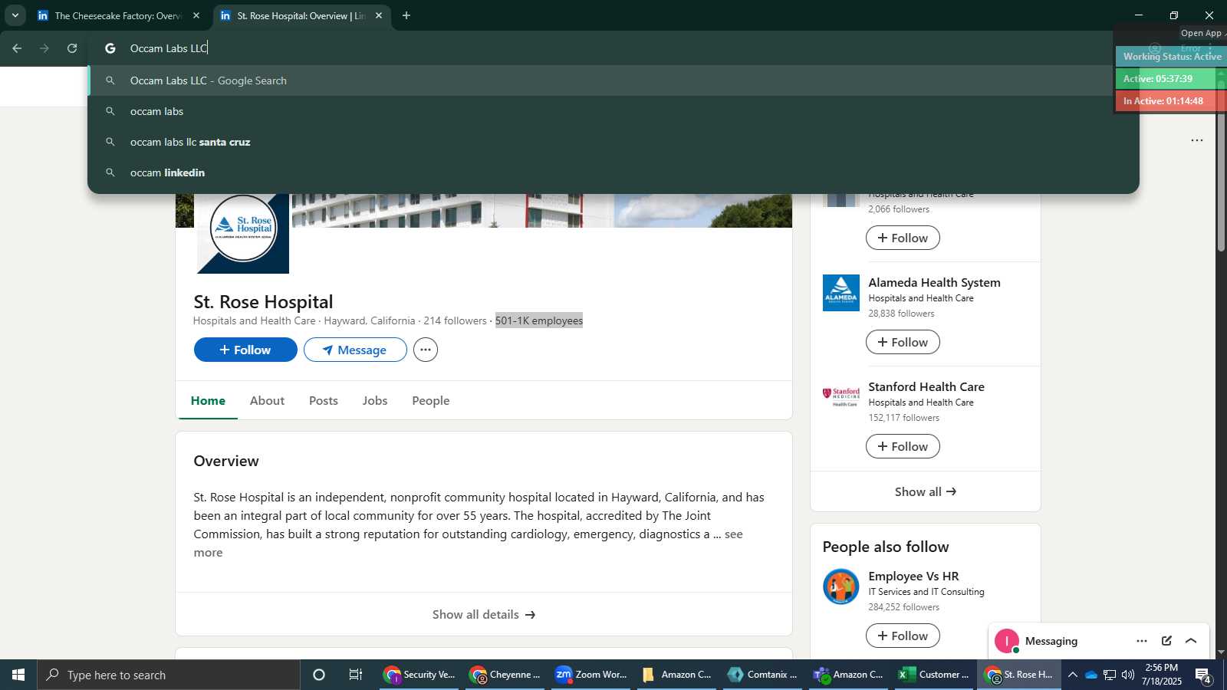Click the Windows taskbar search box

169,675
